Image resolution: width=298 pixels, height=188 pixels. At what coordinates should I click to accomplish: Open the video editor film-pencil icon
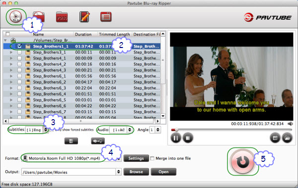84,17
